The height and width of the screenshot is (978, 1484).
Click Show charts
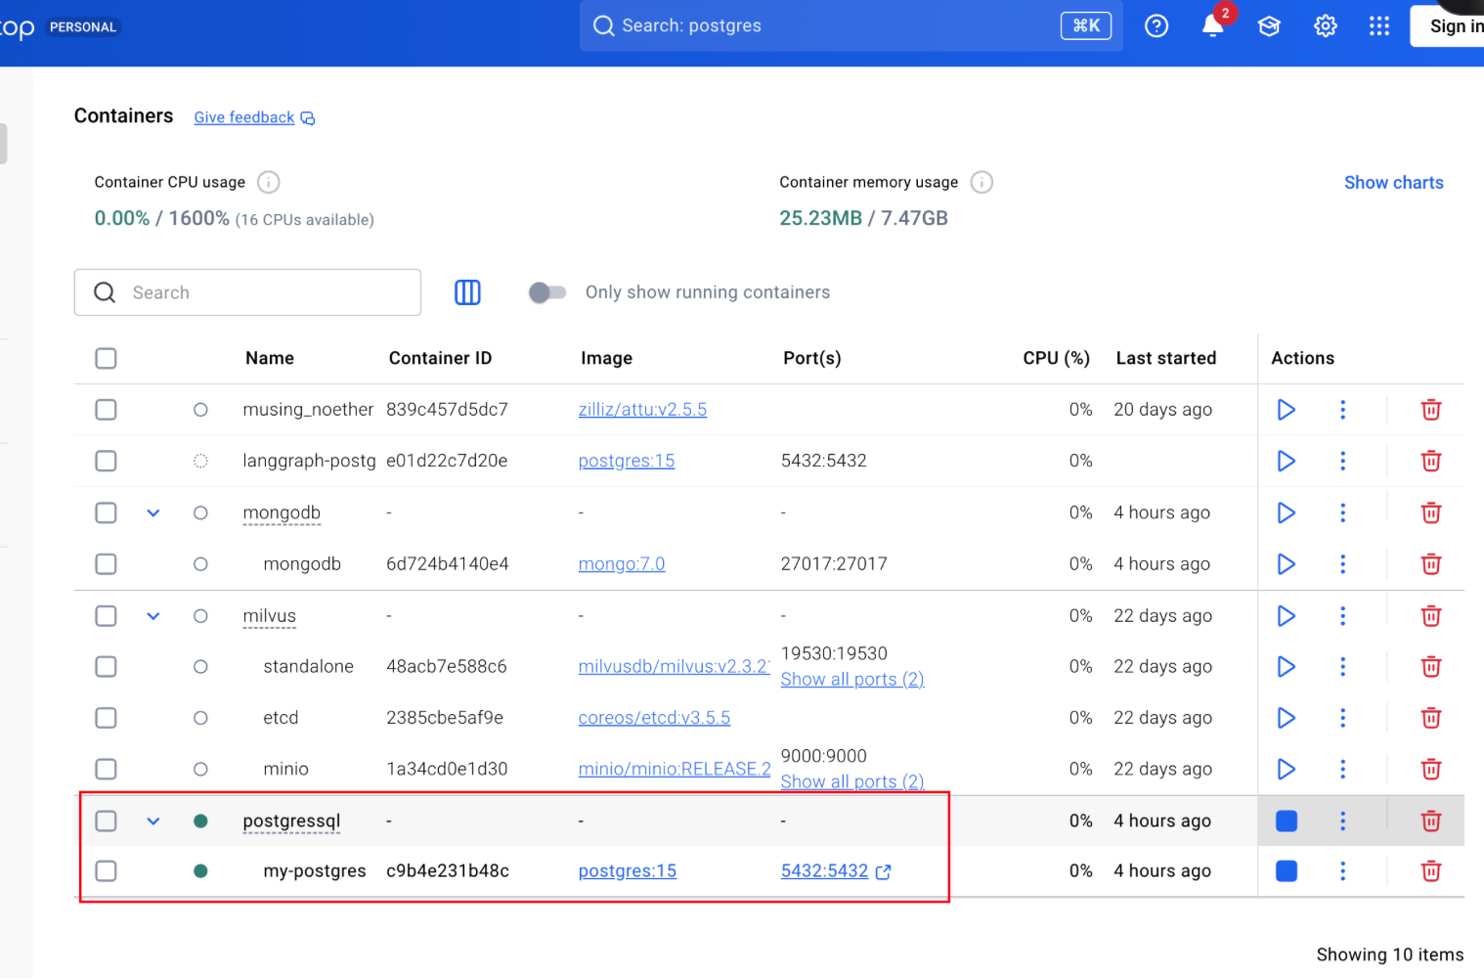[x=1393, y=183]
